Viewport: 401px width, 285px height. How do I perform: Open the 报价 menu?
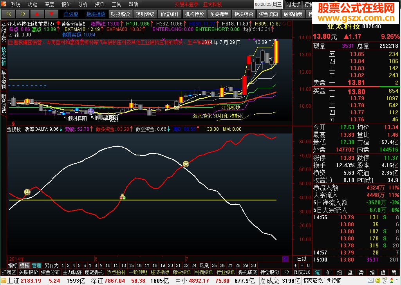[66, 4]
